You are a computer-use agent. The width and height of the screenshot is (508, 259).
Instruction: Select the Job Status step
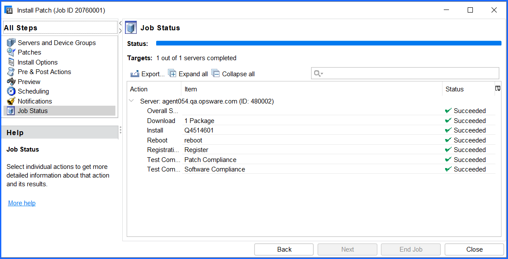click(x=33, y=111)
